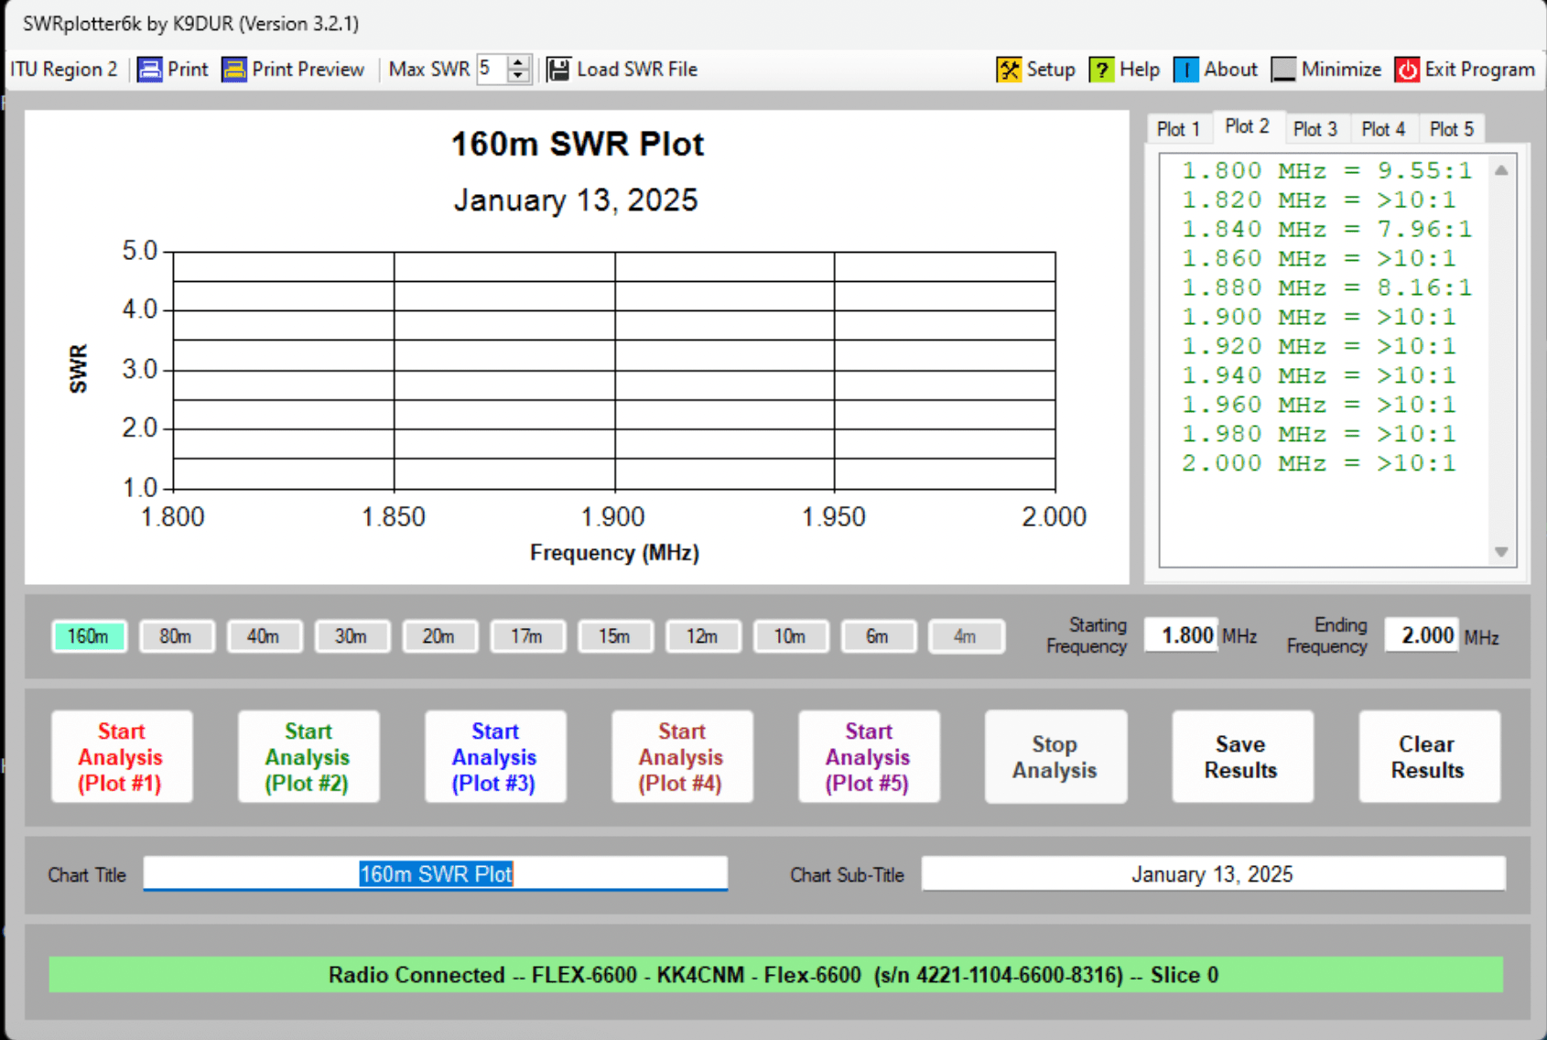Image resolution: width=1547 pixels, height=1040 pixels.
Task: Select the 17m band button
Action: [528, 636]
